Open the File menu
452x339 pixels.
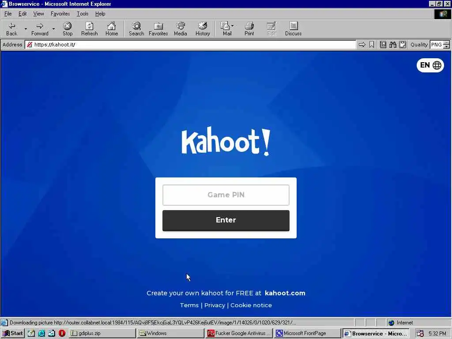[x=8, y=14]
